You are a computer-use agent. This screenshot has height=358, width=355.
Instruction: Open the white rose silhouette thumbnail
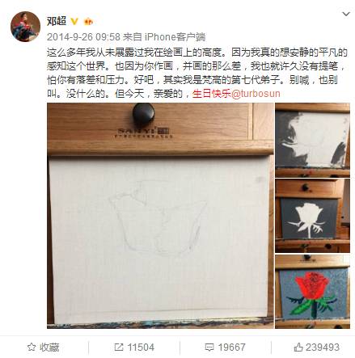[312, 216]
